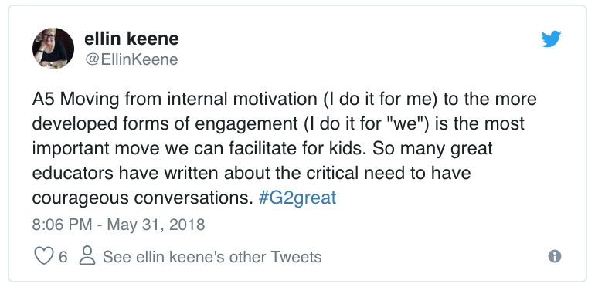This screenshot has width=595, height=287.
Task: See ellin keene's other Tweets
Action: tap(212, 257)
